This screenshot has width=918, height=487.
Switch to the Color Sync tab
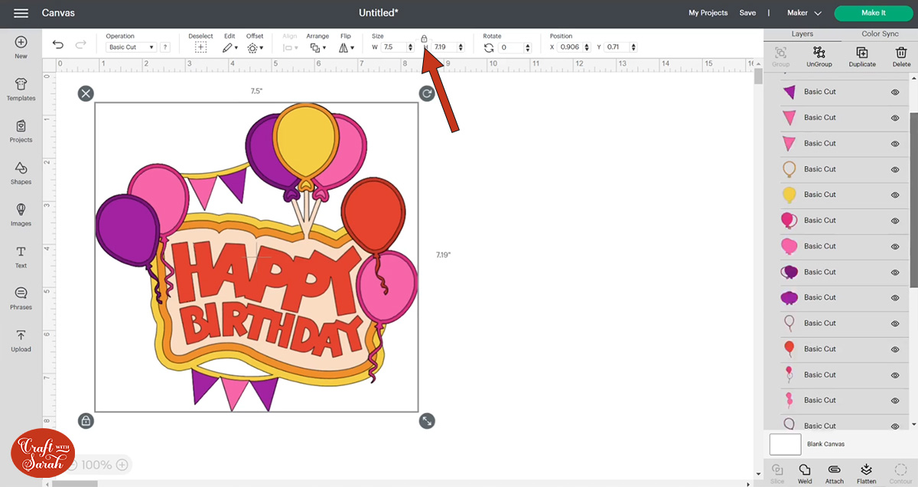pos(882,34)
